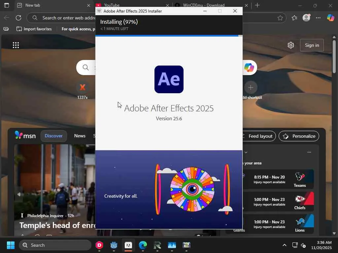Show hidden system tray icons
The height and width of the screenshot is (253, 338).
tap(285, 245)
